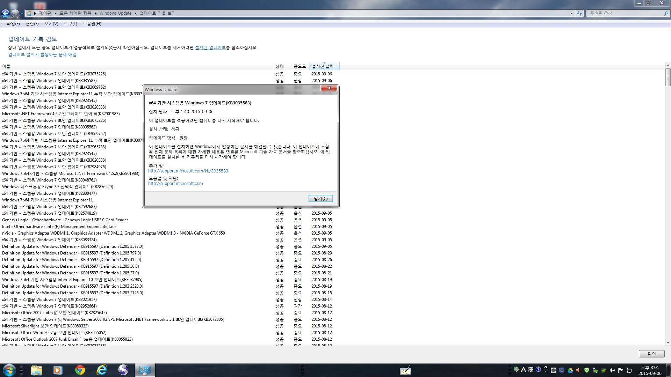The width and height of the screenshot is (671, 377).
Task: Go to 모든 제어판 항목 breadcrumb
Action: pos(75,13)
